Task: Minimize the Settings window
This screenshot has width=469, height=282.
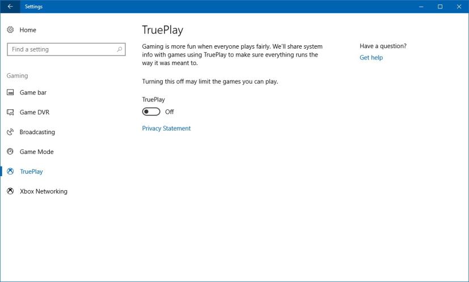Action: (421, 7)
